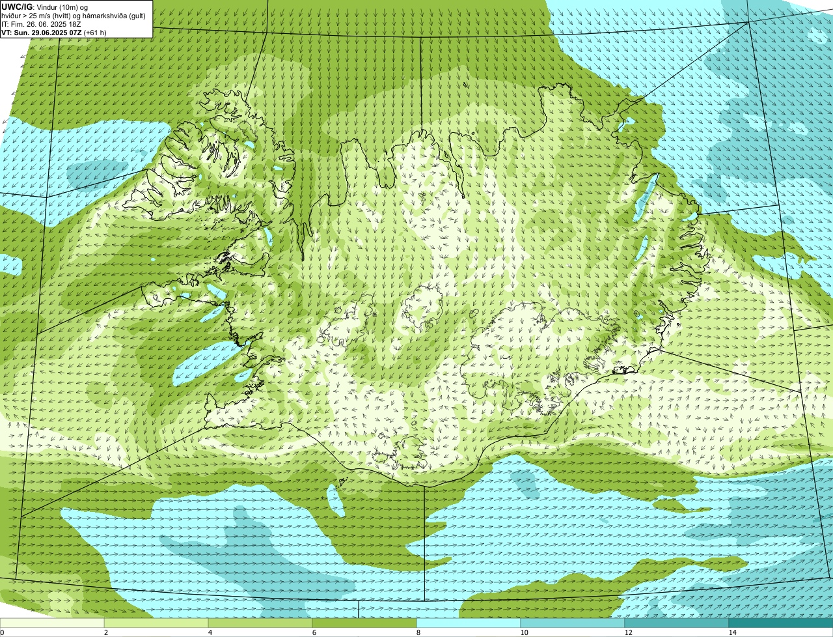Click the 6–8 m/s dark green legend swatch
Image resolution: width=833 pixels, height=637 pixels.
pos(364,623)
